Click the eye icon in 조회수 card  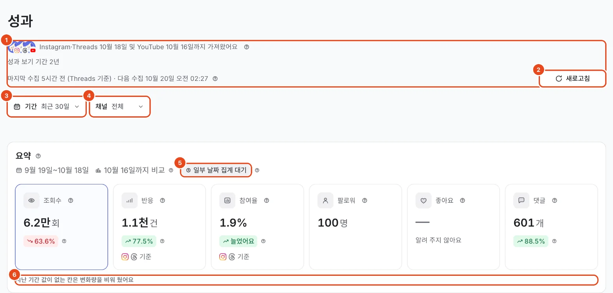click(32, 200)
